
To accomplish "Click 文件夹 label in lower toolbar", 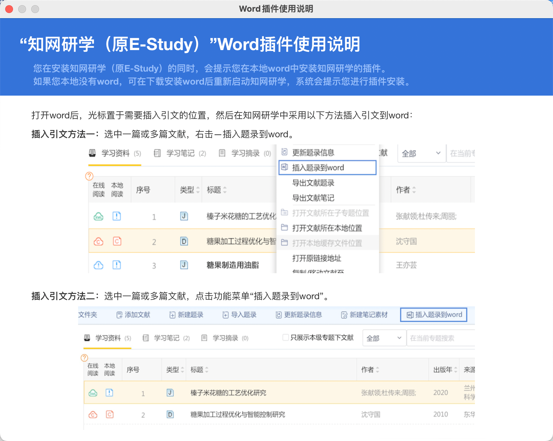I will coord(88,315).
